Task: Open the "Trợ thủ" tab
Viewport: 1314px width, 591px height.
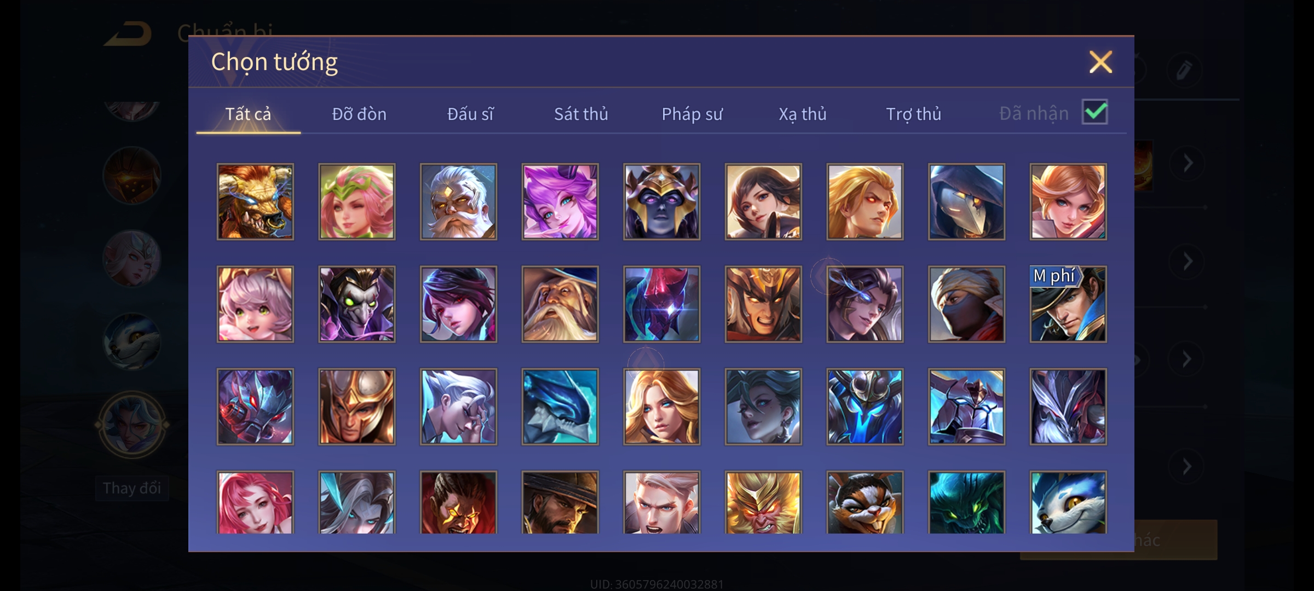Action: (x=914, y=114)
